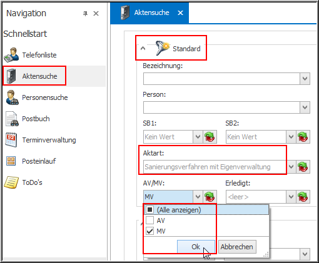This screenshot has height=263, width=319.
Task: Confirm the selection with Ok
Action: click(x=196, y=247)
